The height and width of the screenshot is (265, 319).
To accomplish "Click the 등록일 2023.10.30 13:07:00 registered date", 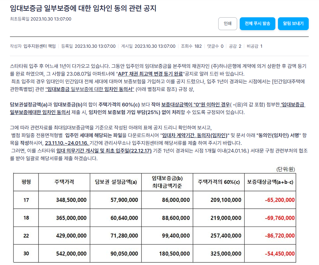I will pos(88,46).
